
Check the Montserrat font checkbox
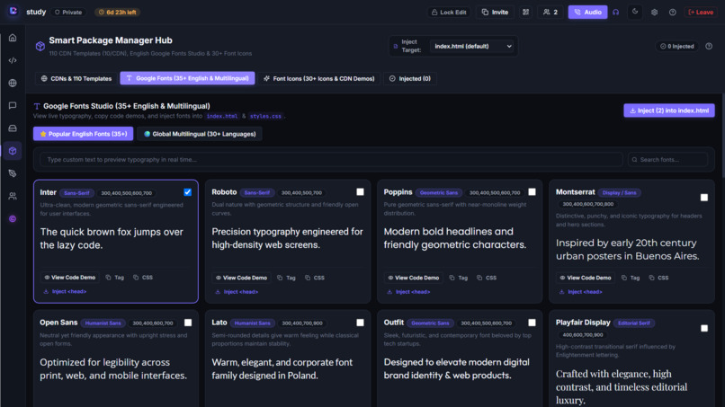coord(704,198)
